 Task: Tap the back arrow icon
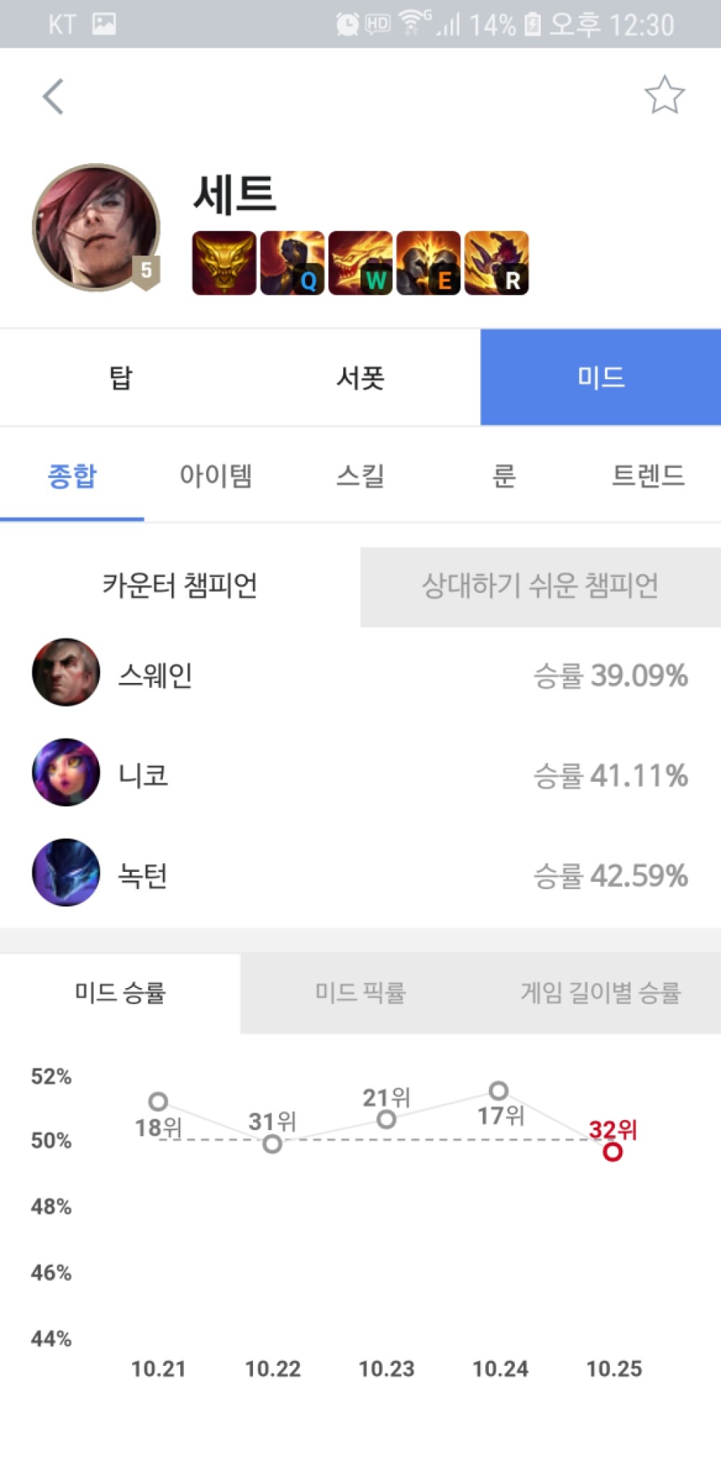point(53,97)
